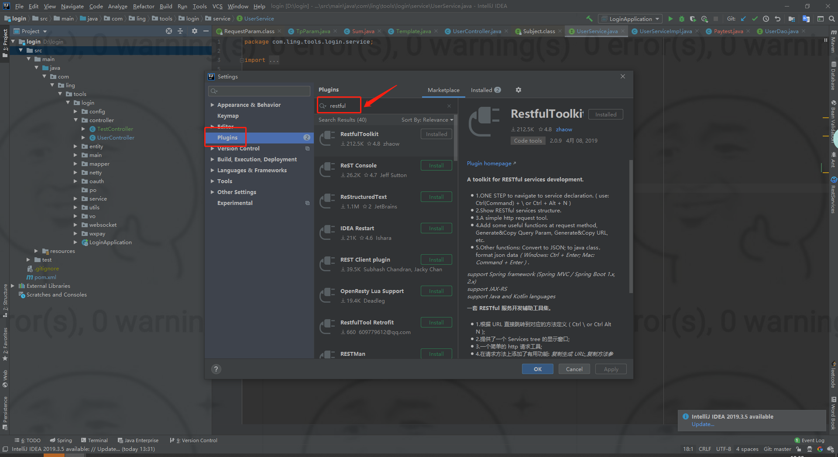
Task: Update project using the blue Git arrow icon
Action: pyautogui.click(x=744, y=19)
